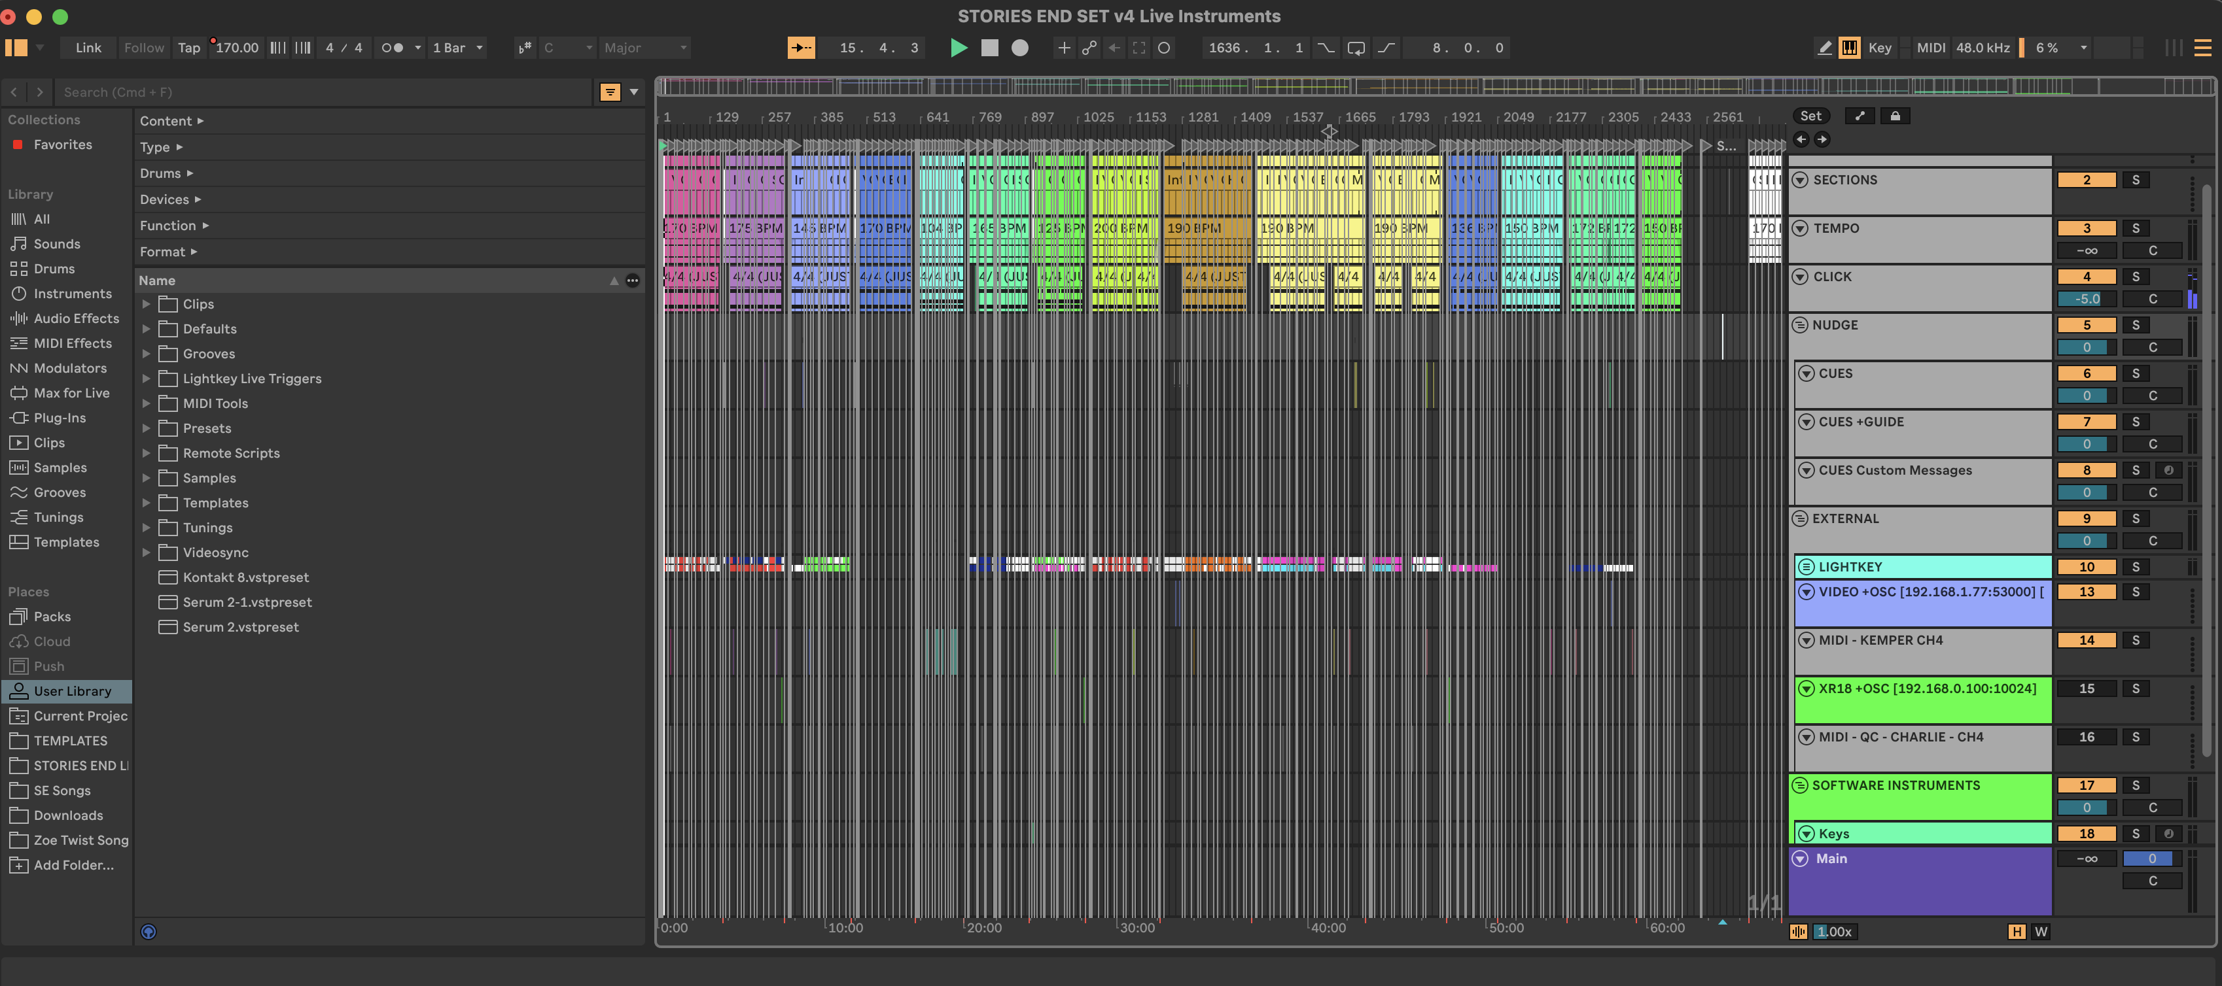The image size is (2222, 986).
Task: Select User Library under Places
Action: (73, 691)
